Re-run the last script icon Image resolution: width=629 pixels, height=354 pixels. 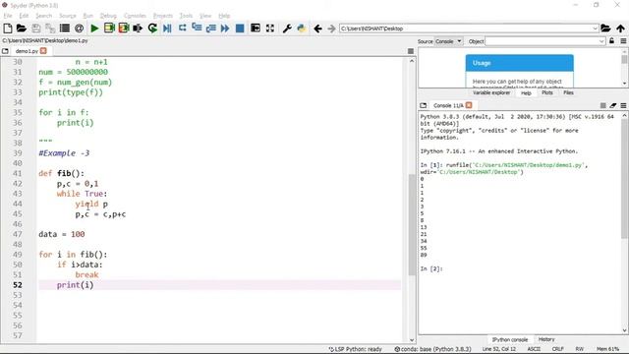152,29
